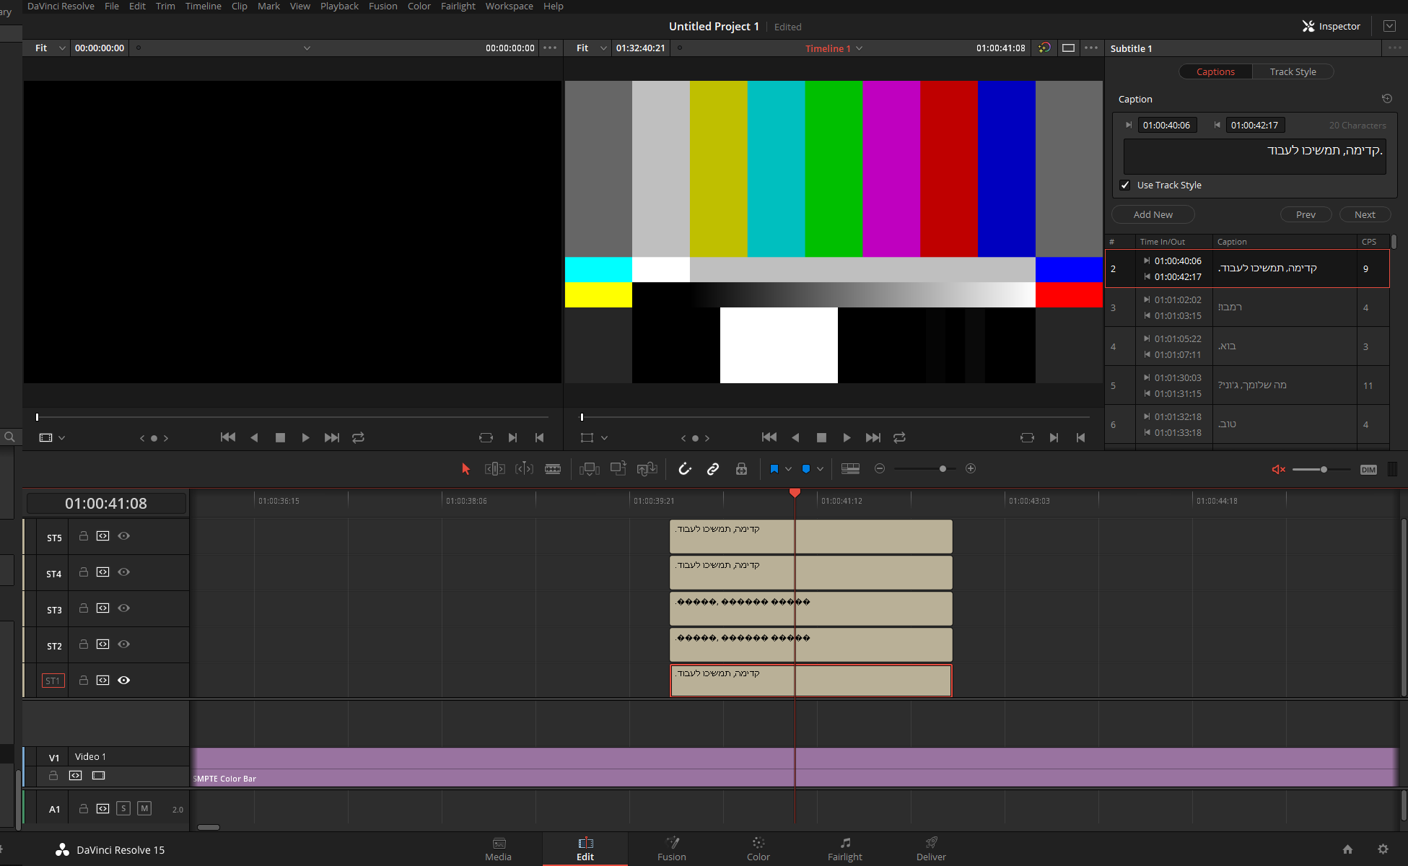Zoom in timeline with plus icon
The width and height of the screenshot is (1408, 866).
971,469
